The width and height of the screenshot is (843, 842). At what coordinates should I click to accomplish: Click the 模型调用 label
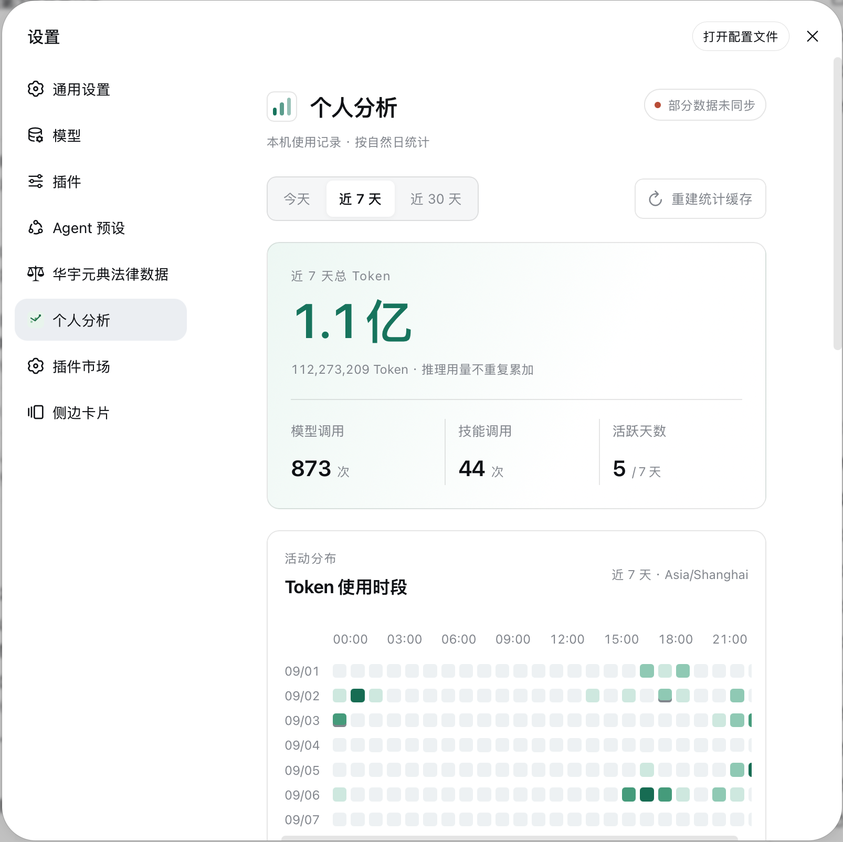[x=318, y=431]
